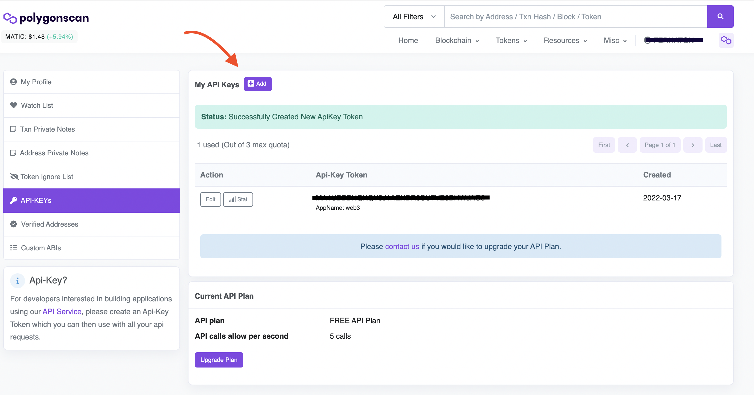Edit the web3 API key
The width and height of the screenshot is (754, 395).
(x=210, y=200)
